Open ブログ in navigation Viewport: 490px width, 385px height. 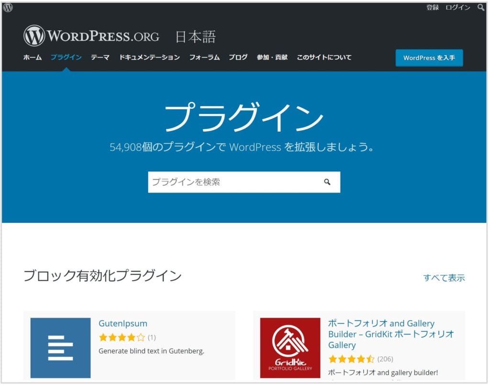238,57
